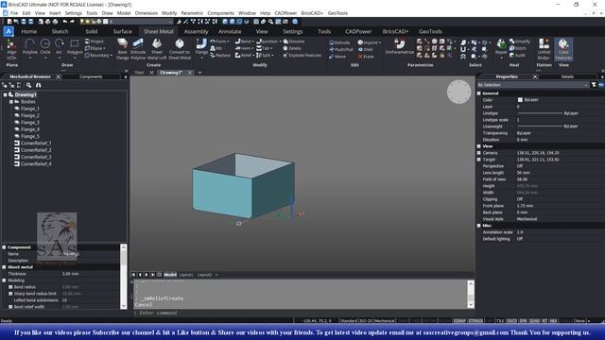
Task: Switch to the Layout1 tab
Action: coord(185,275)
